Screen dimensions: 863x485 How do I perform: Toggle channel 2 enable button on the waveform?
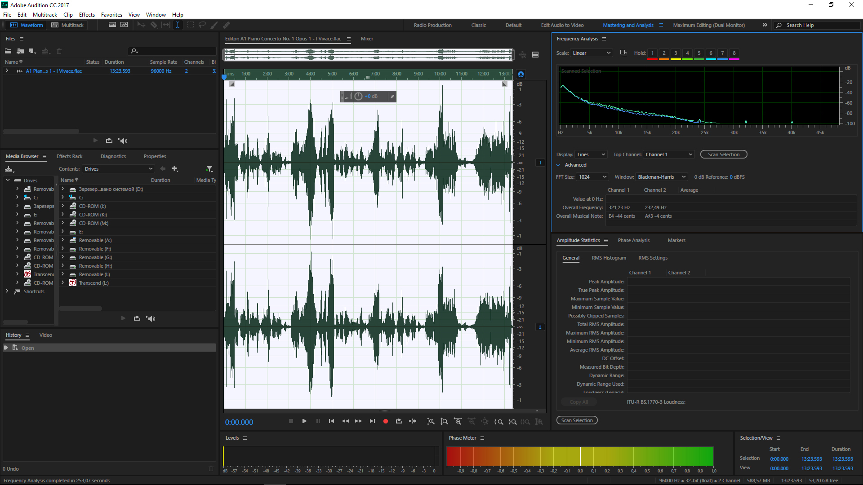pyautogui.click(x=540, y=327)
